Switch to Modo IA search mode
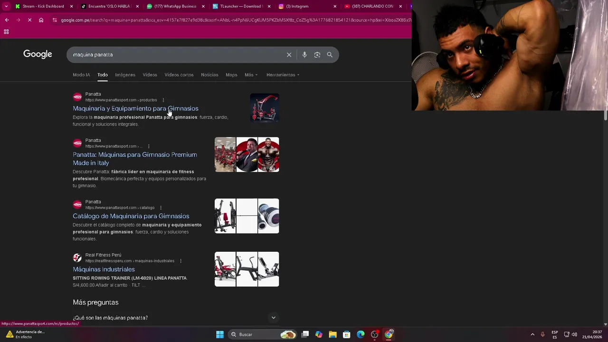 point(81,75)
